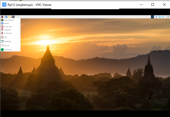Open the terminal icon in panel
This screenshot has height=117, width=170.
click(13, 17)
